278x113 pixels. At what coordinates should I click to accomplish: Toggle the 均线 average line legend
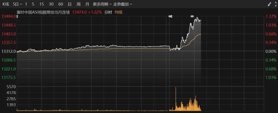pyautogui.click(x=118, y=12)
